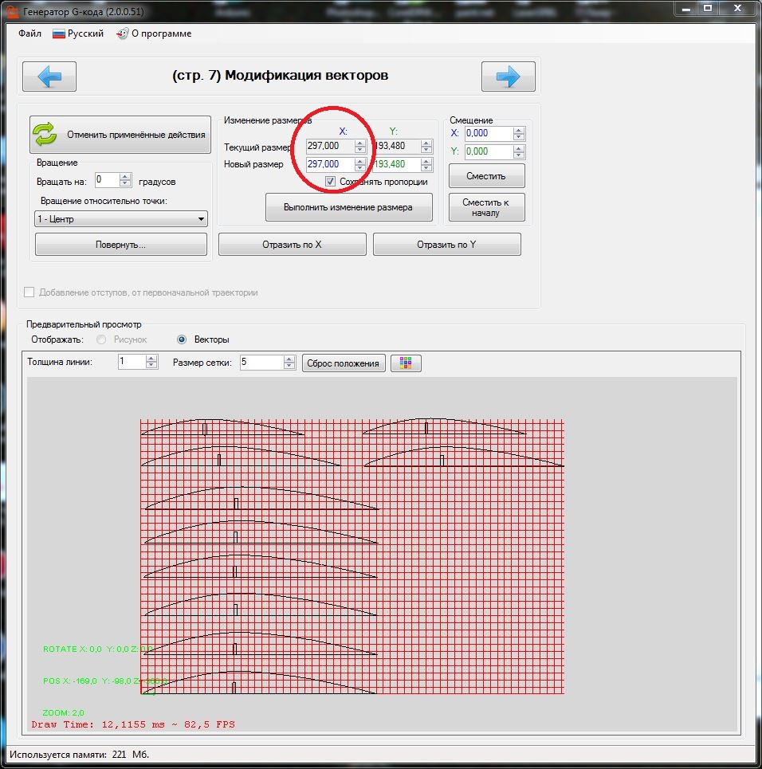The height and width of the screenshot is (769, 762).
Task: Click the app icon in title bar
Action: (x=12, y=11)
